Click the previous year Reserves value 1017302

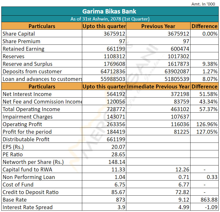coord(178,56)
